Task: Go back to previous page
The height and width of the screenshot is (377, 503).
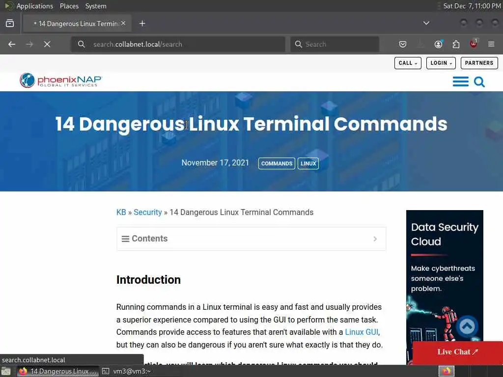Action: [12, 44]
